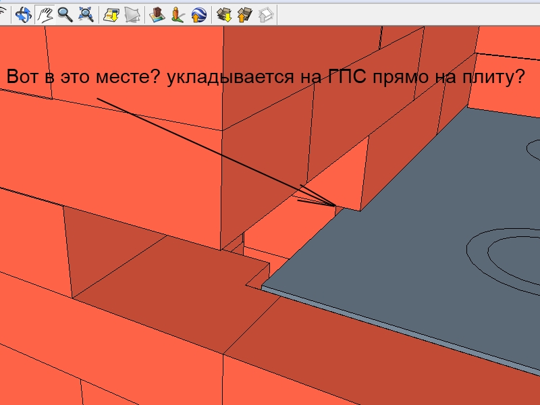This screenshot has height=405, width=540.
Task: Click the open box with yellow down arrow
Action: pyautogui.click(x=224, y=14)
